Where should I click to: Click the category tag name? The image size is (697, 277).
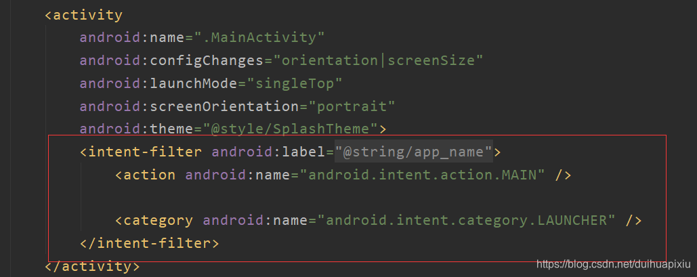point(154,221)
